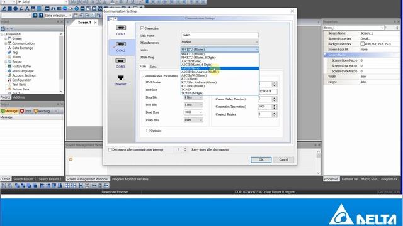This screenshot has height=226, width=403.
Task: Select the COM1 port icon
Action: coord(120,28)
